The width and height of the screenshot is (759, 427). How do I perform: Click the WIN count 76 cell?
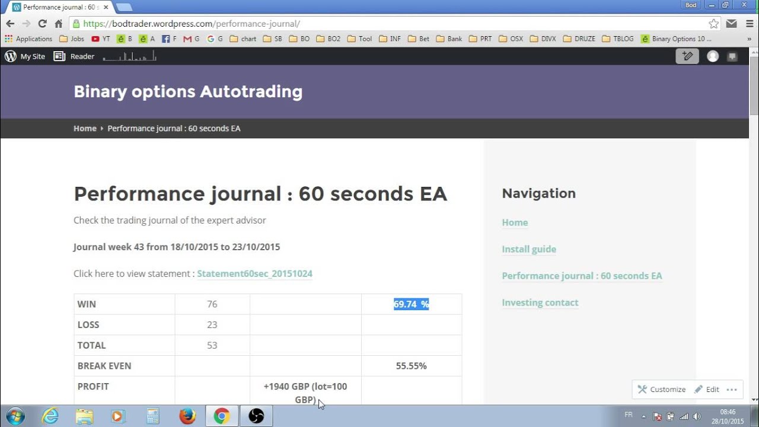tap(212, 304)
